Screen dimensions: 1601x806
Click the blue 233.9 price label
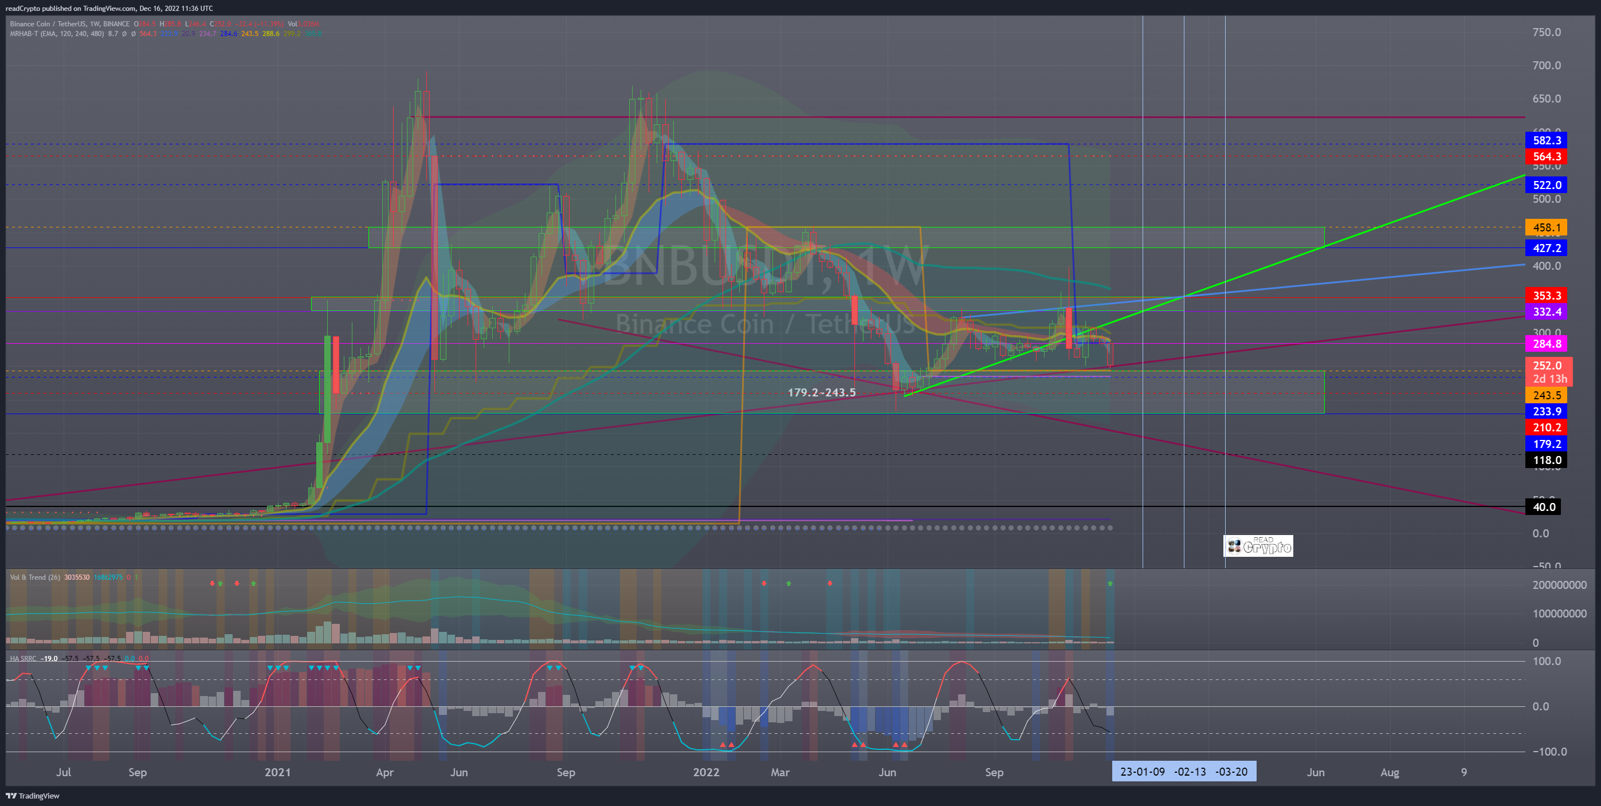(1545, 411)
